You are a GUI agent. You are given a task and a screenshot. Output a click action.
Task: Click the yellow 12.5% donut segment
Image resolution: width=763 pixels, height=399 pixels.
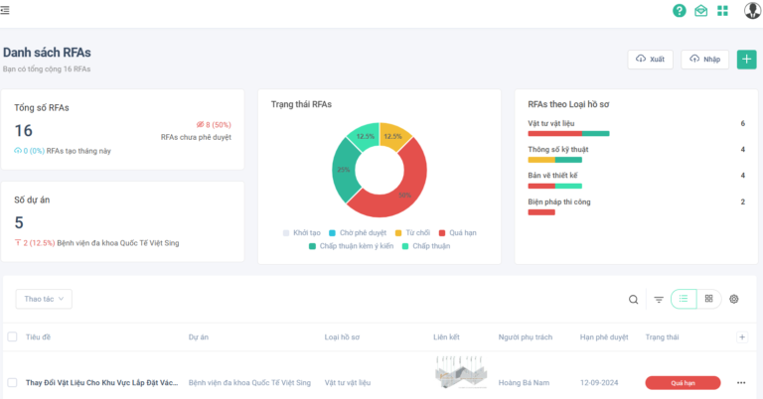coord(393,136)
